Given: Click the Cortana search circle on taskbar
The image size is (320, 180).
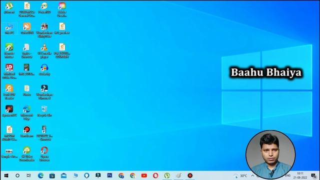Looking at the screenshot, I should [17, 175].
